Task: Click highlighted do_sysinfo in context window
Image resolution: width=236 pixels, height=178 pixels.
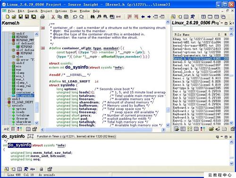Action: point(19,145)
